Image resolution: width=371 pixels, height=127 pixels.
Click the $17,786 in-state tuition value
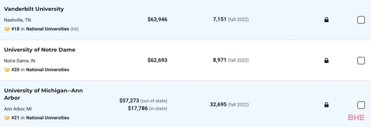[138, 108]
